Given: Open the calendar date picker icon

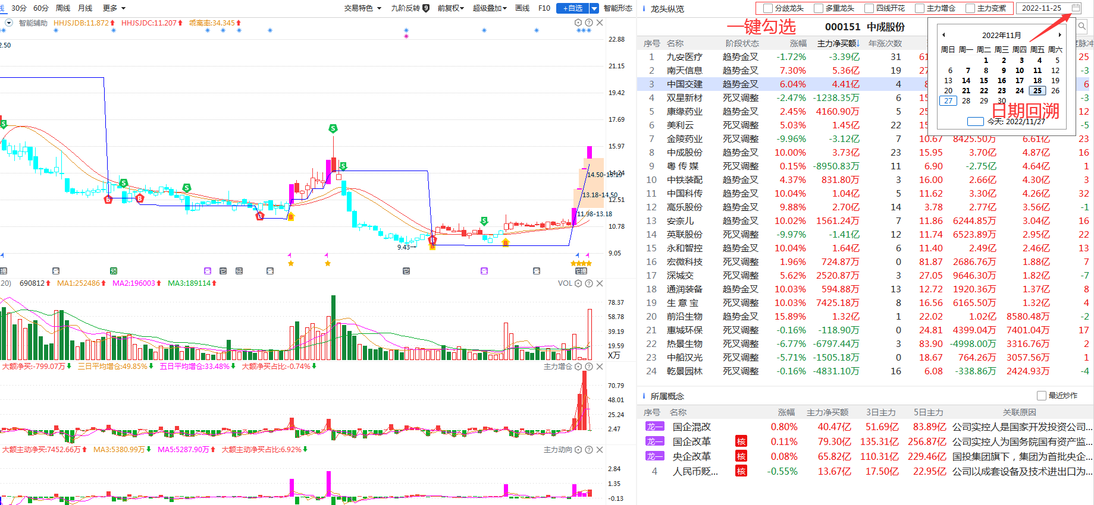Looking at the screenshot, I should [x=1076, y=8].
